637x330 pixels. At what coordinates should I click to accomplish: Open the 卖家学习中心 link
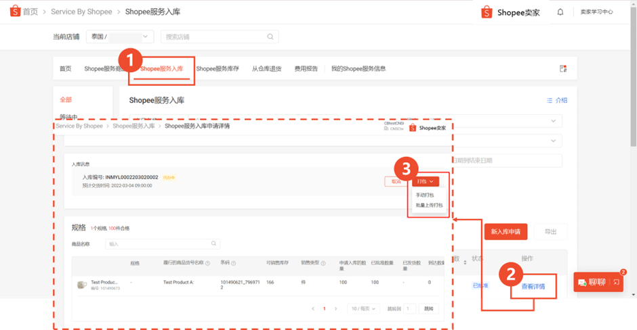(596, 11)
